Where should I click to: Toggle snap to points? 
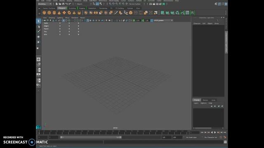117,4
